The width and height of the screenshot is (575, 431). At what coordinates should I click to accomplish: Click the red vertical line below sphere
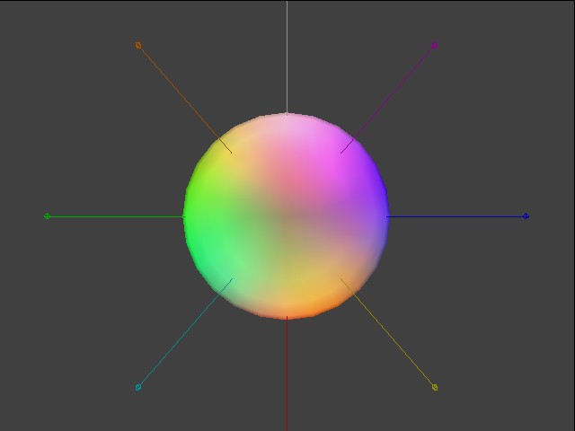287,377
